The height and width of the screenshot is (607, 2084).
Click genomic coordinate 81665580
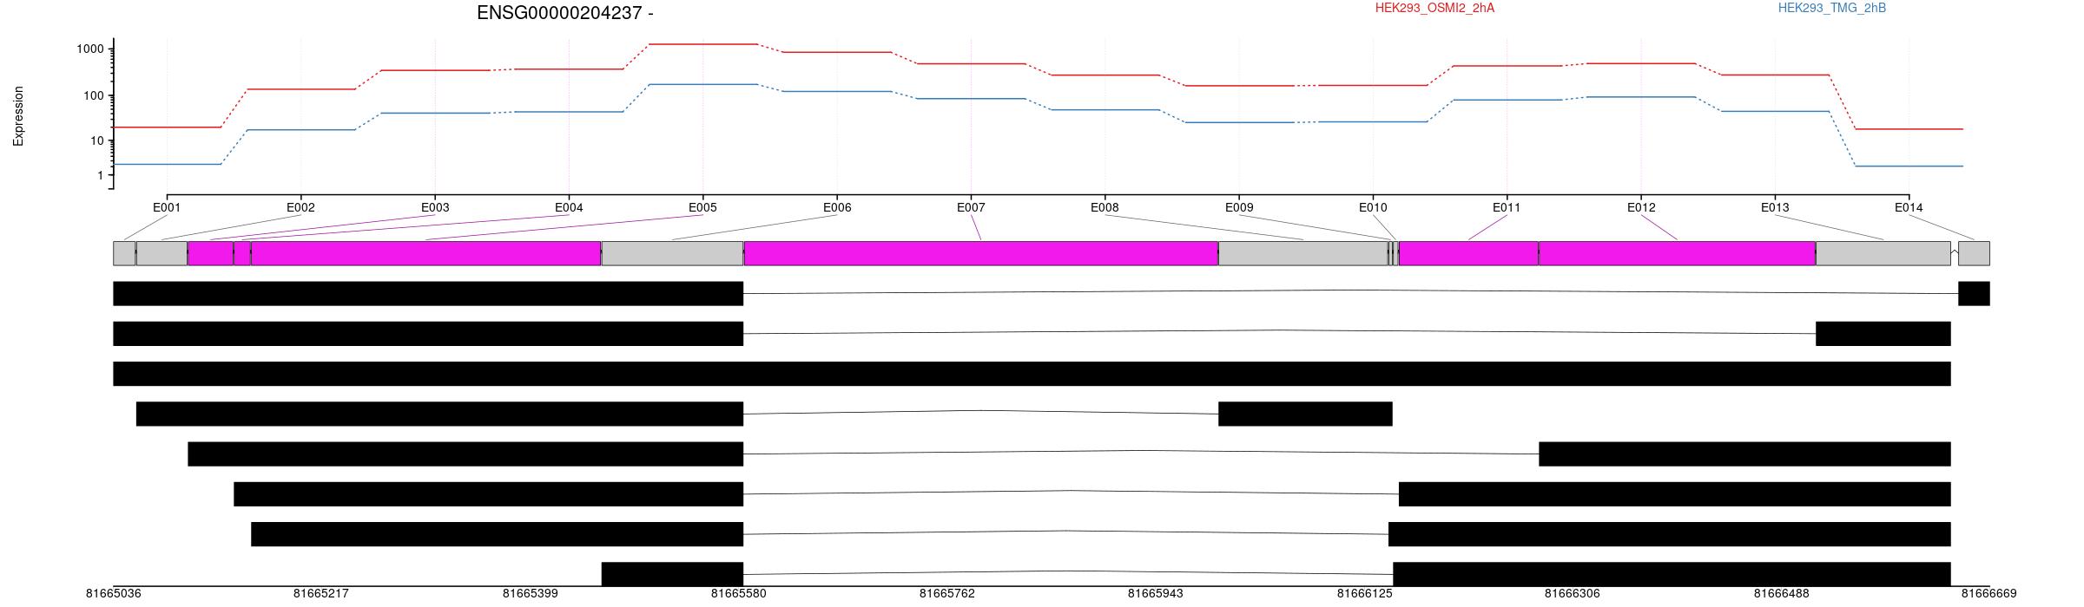tap(739, 594)
